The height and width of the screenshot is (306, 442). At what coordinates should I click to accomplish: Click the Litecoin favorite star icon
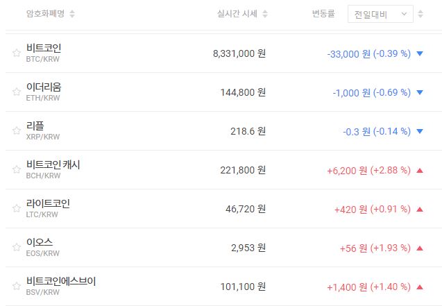(17, 209)
